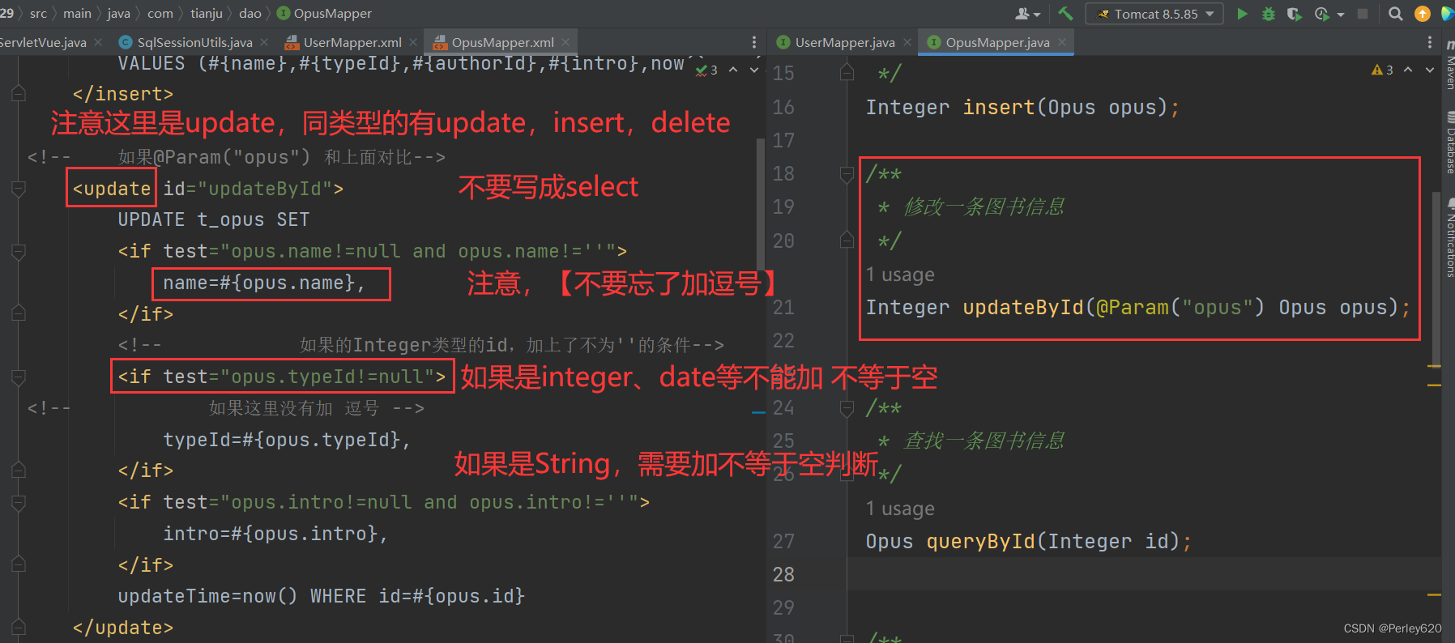Collapse the opus.typeId if-block fold marker
The width and height of the screenshot is (1455, 643).
click(19, 377)
